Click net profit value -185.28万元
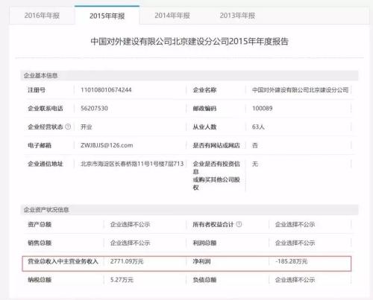373x300 pixels. [292, 261]
